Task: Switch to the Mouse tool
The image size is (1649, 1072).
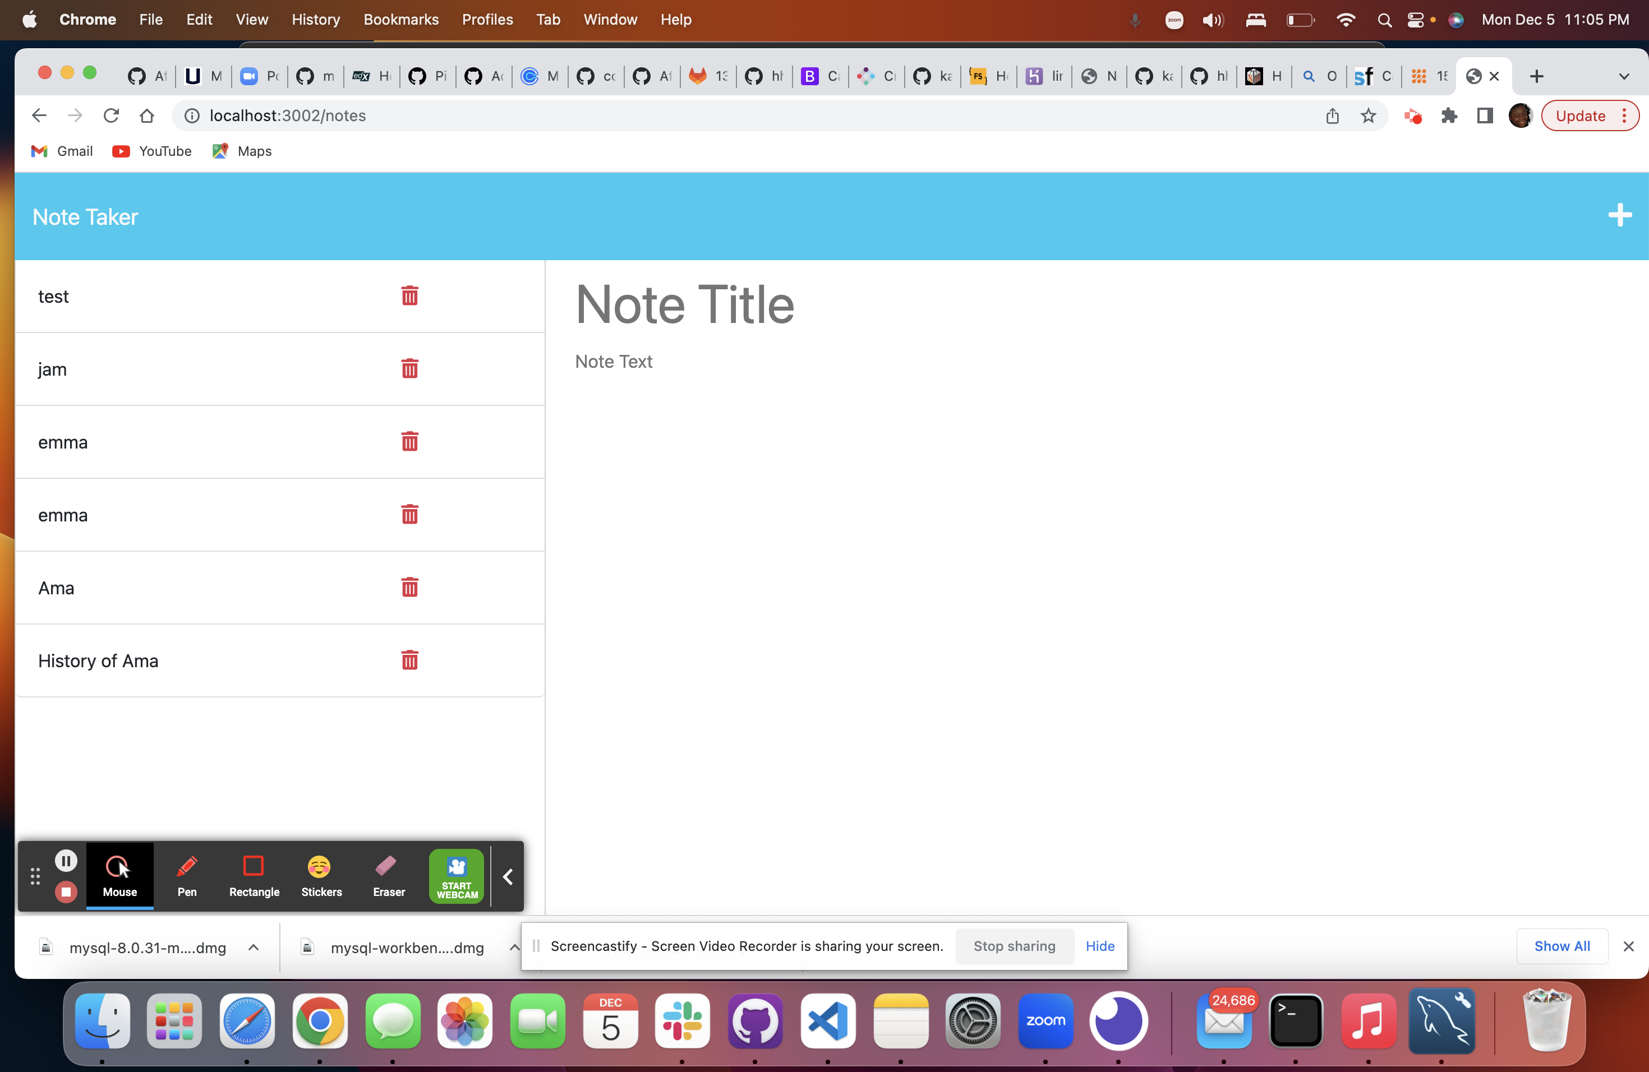Action: click(x=120, y=875)
